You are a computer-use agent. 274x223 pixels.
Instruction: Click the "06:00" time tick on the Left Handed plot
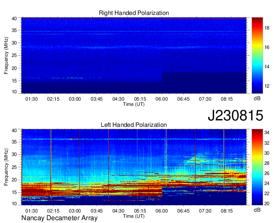point(162,211)
